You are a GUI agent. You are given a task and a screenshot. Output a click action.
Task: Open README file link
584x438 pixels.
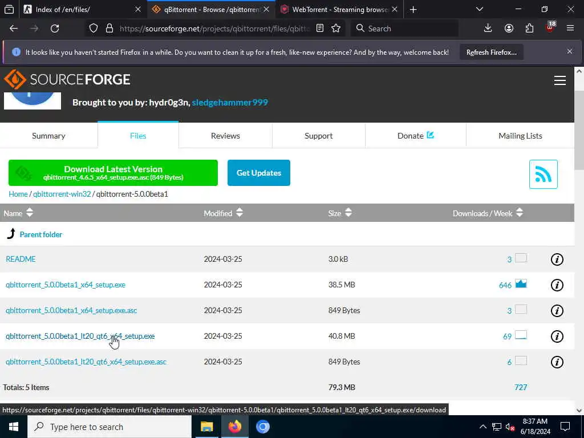coord(21,259)
